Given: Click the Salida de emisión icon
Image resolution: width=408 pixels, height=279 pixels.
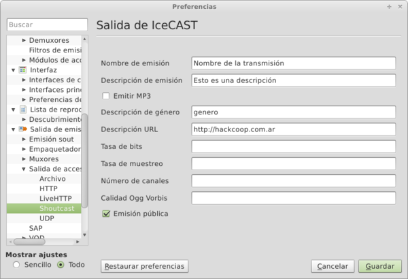Looking at the screenshot, I should click(x=22, y=129).
